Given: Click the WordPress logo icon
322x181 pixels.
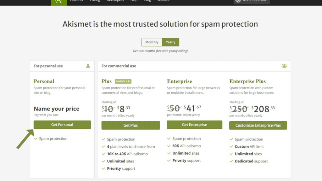Looking at the screenshot, I should 238,1.
